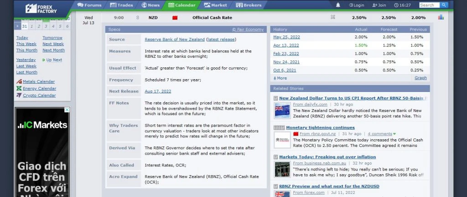
Task: Open the May 25, 2022 history entry
Action: (286, 37)
